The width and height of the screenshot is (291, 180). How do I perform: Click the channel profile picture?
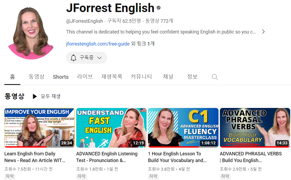click(x=31, y=33)
